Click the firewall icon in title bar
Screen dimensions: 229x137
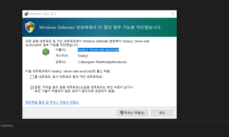coord(26,14)
